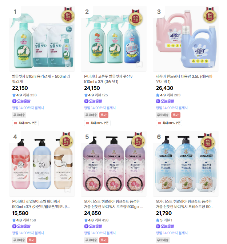227x244 pixels.
Task: Open the pink Organist body wash thumbnail
Action: (113, 164)
